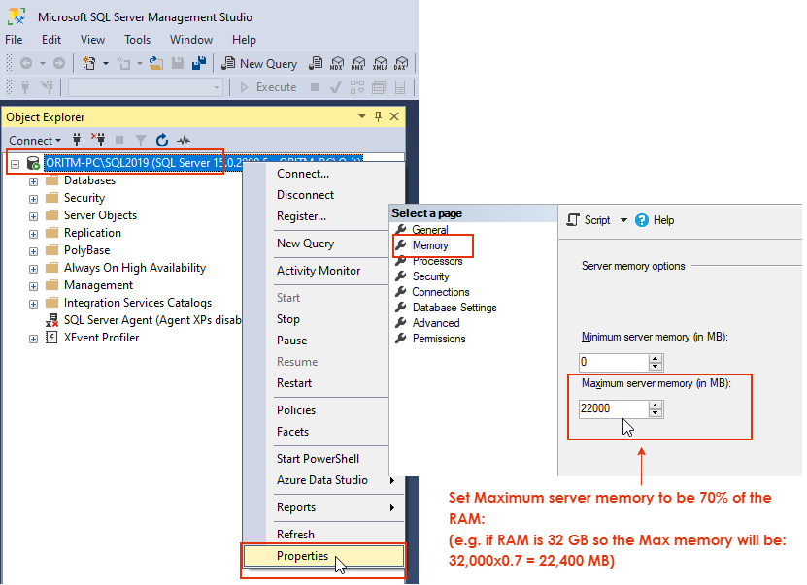807x585 pixels.
Task: Click the Help icon in properties dialog
Action: pyautogui.click(x=642, y=220)
